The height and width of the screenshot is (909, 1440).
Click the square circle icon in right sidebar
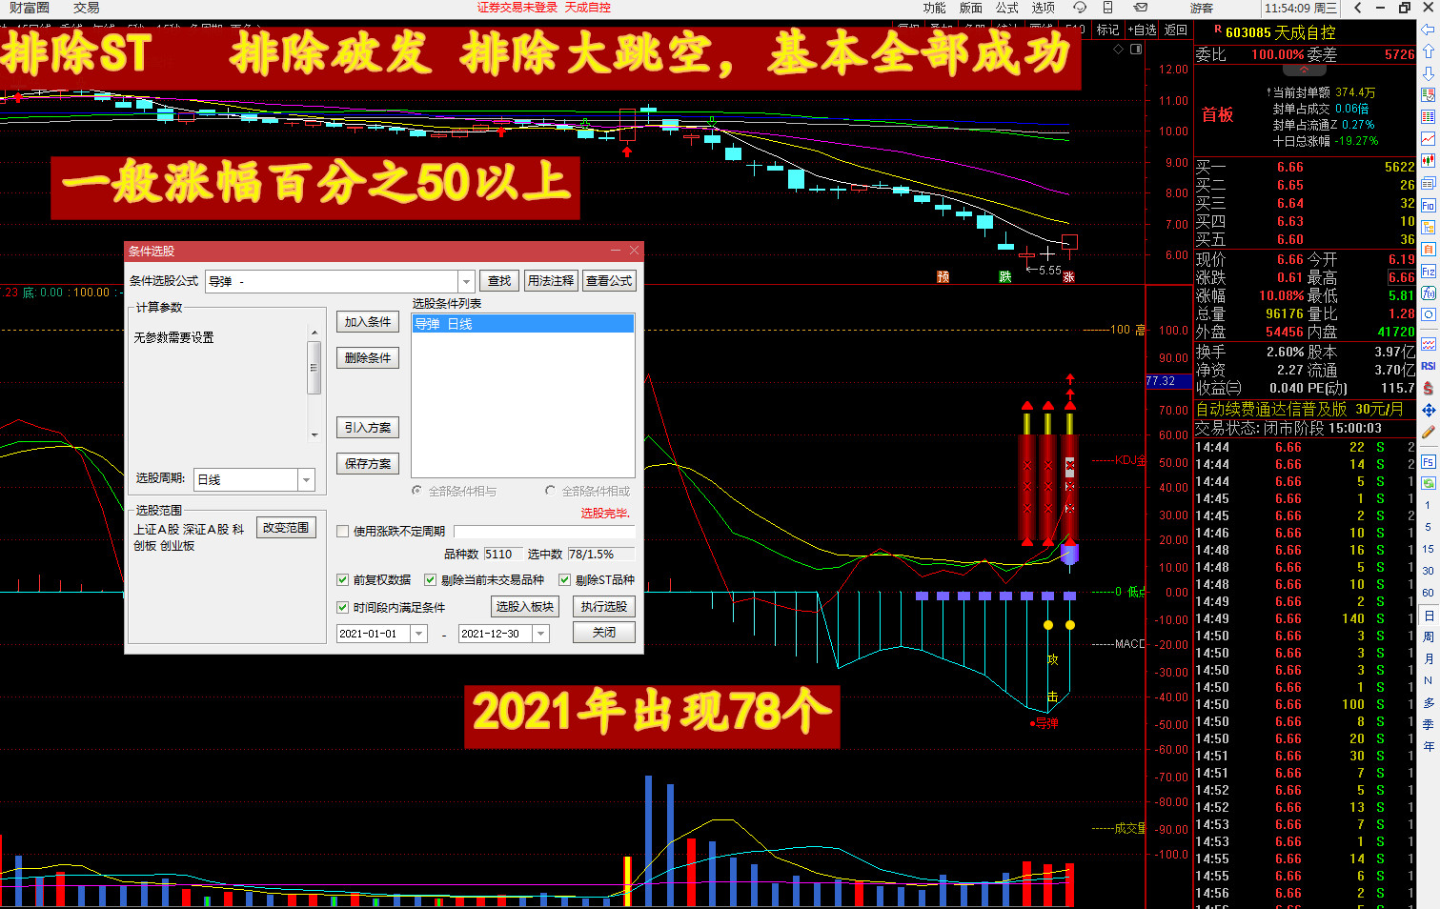coord(1428,315)
